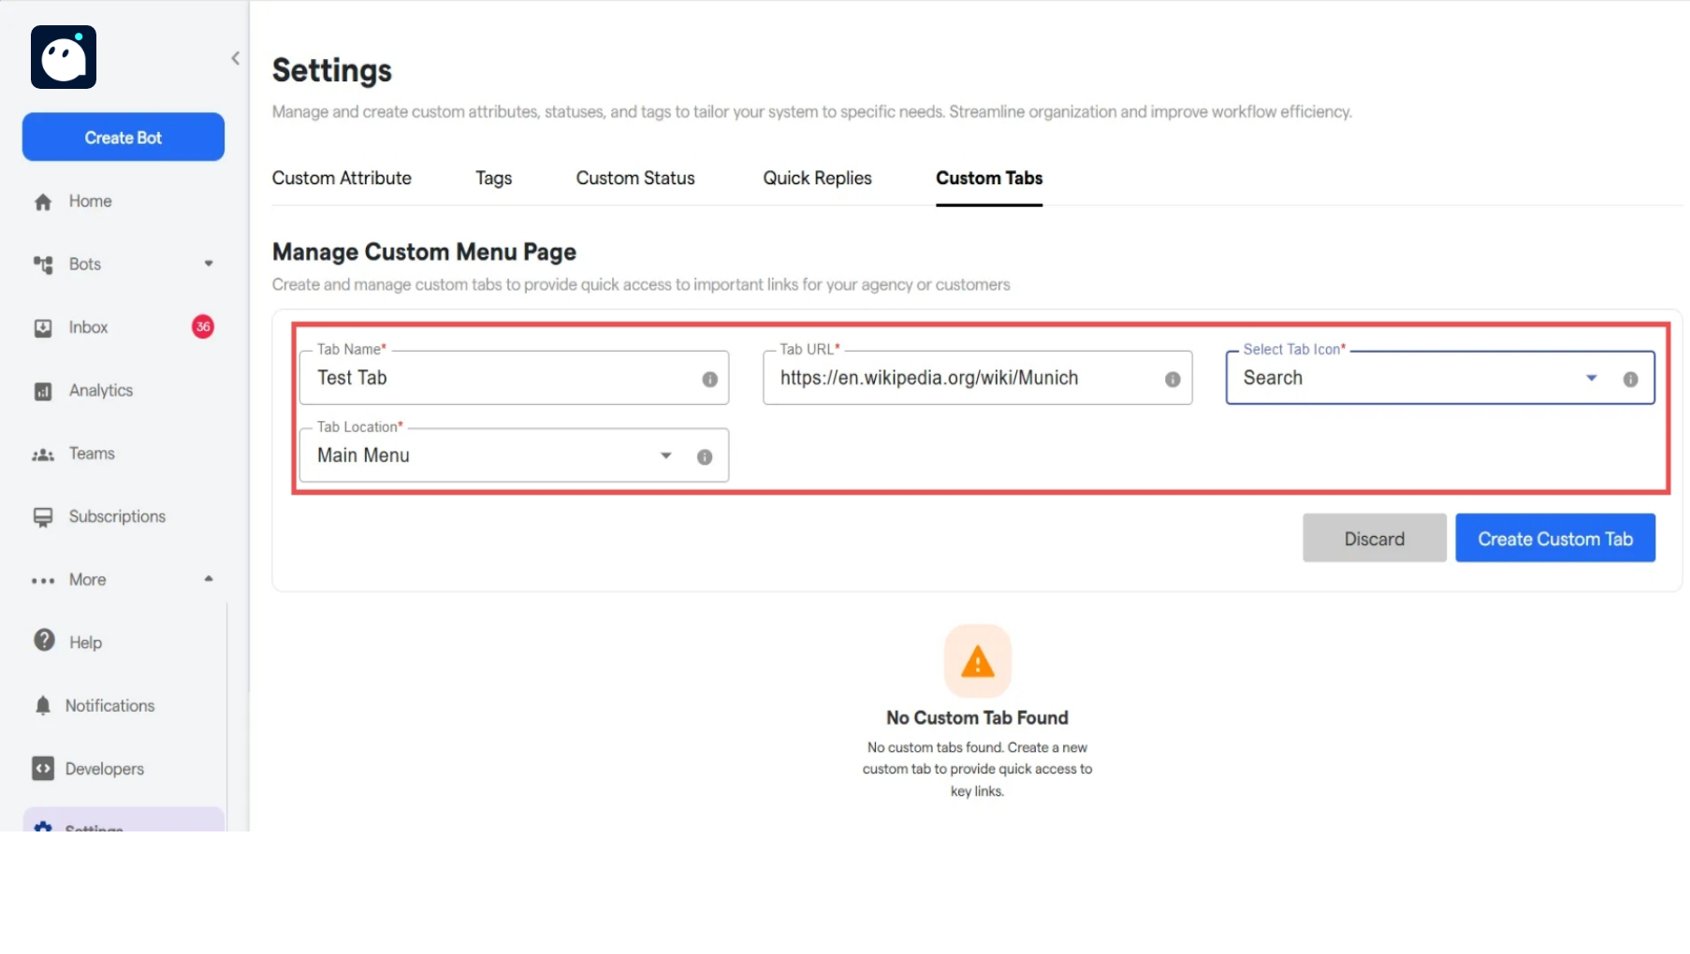Click the Inbox tray icon
Screen dimensions: 1690x954
(43, 328)
